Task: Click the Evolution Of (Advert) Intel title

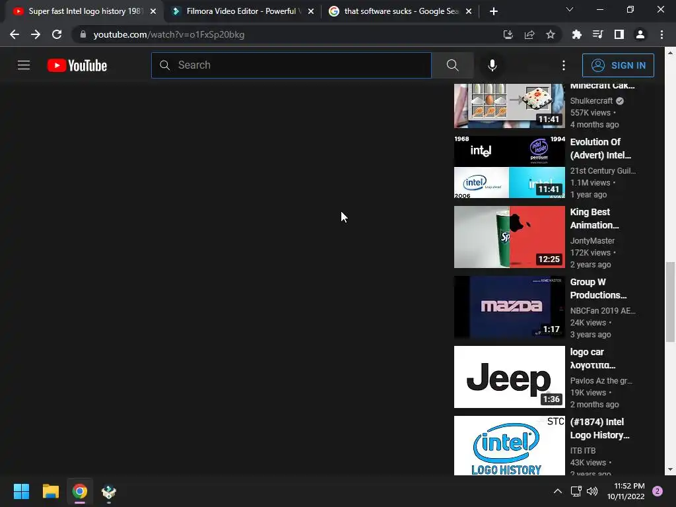Action: [600, 149]
